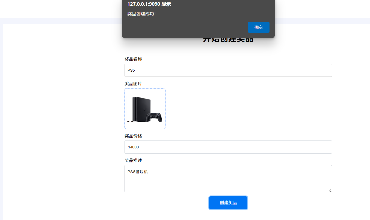Click the 奖品价格 label
Screen dimensions: 370x220
point(133,136)
